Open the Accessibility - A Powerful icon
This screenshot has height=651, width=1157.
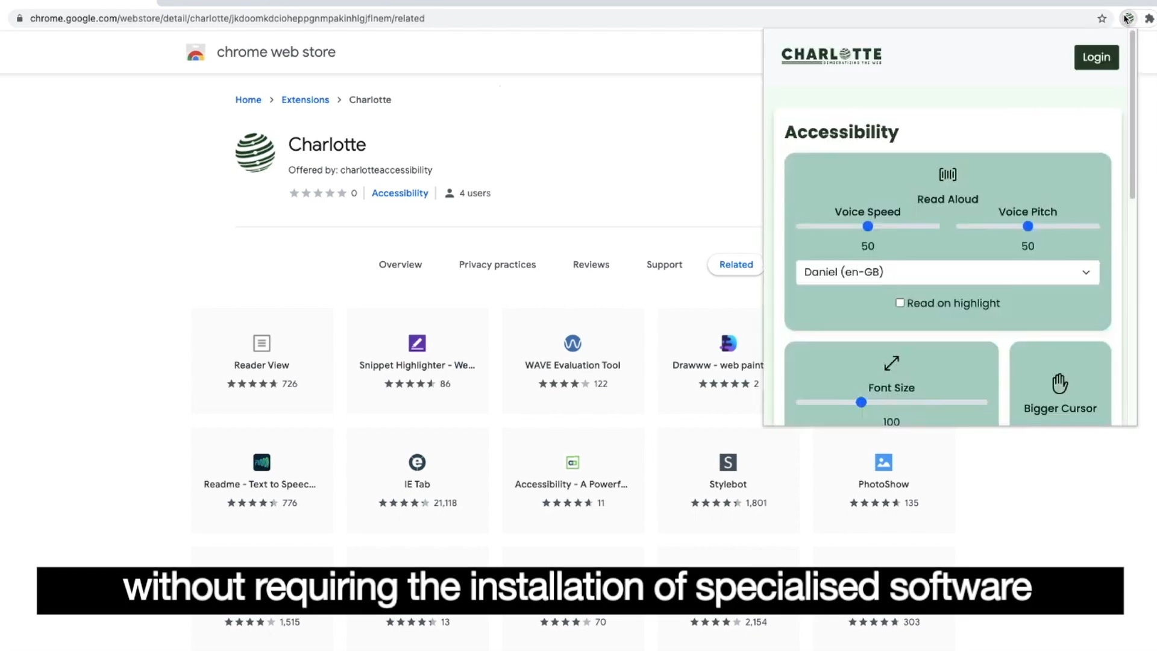[572, 462]
